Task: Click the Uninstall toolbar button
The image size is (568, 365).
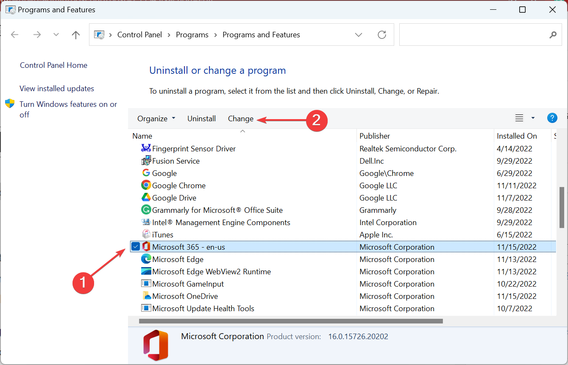Action: [202, 119]
